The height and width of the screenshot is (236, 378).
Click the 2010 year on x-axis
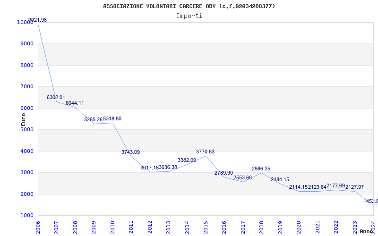click(x=112, y=228)
